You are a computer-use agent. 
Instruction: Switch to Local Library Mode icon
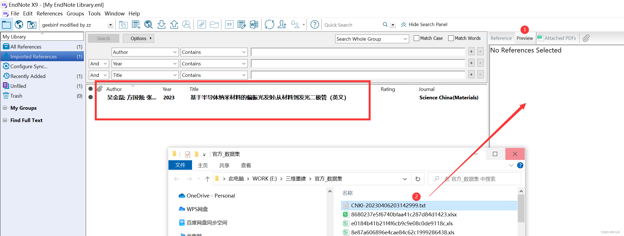coord(6,25)
